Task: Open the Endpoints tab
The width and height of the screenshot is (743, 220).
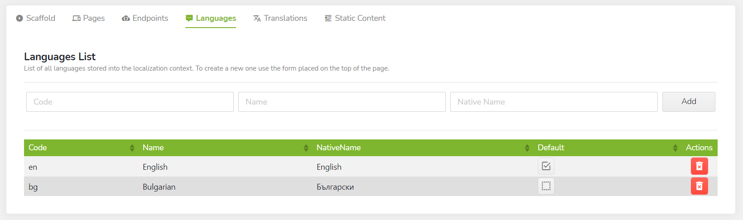Action: click(150, 19)
